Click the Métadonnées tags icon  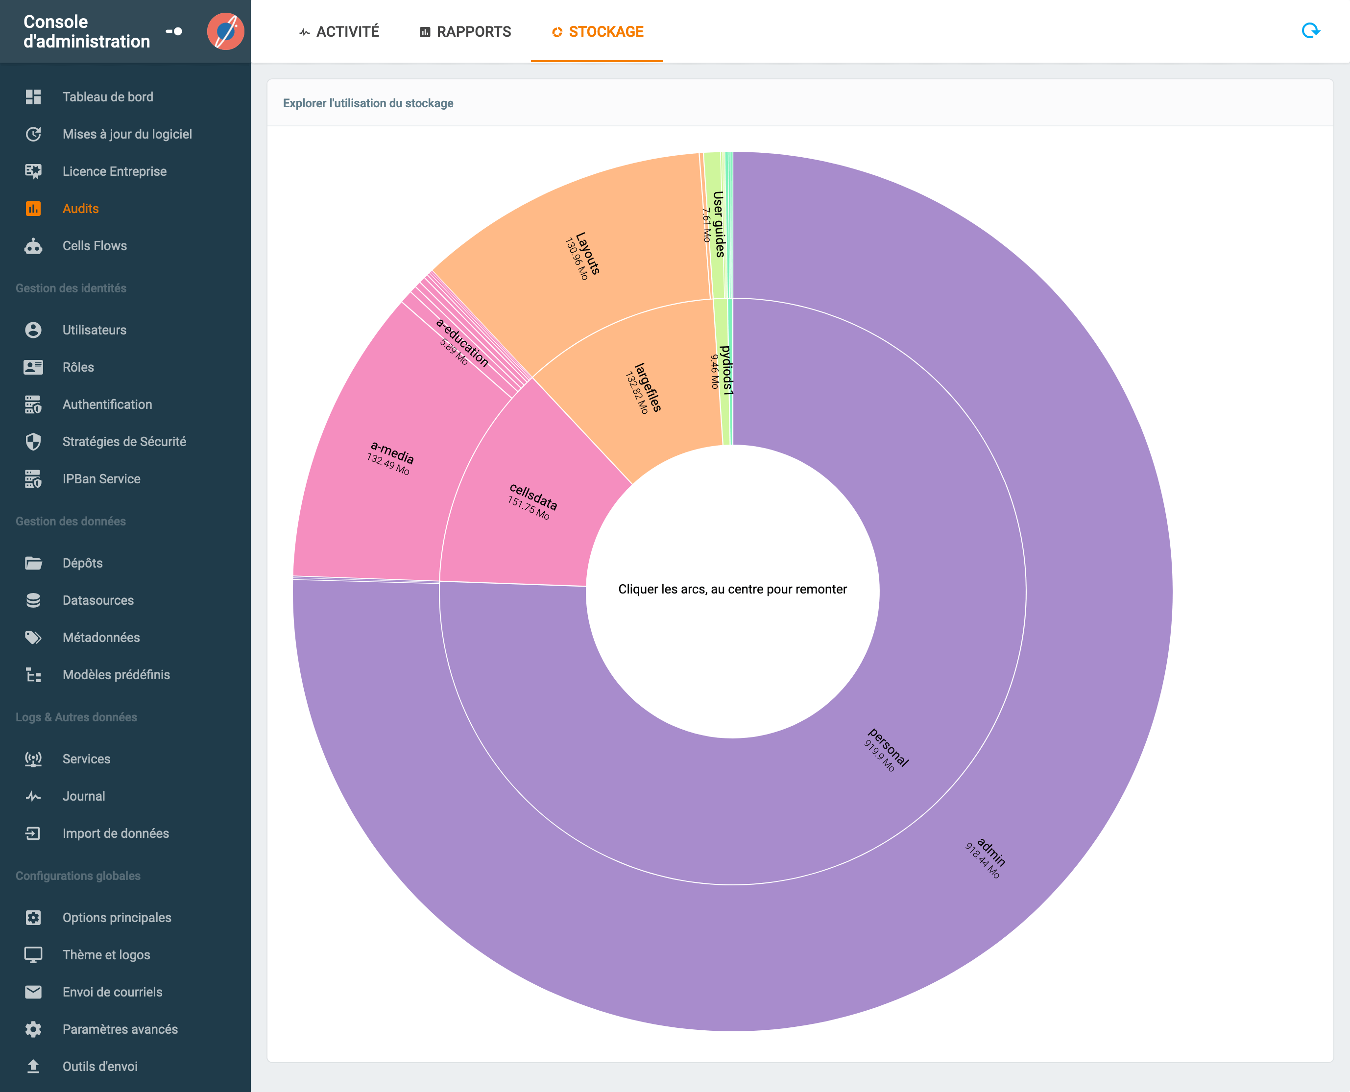(x=33, y=637)
